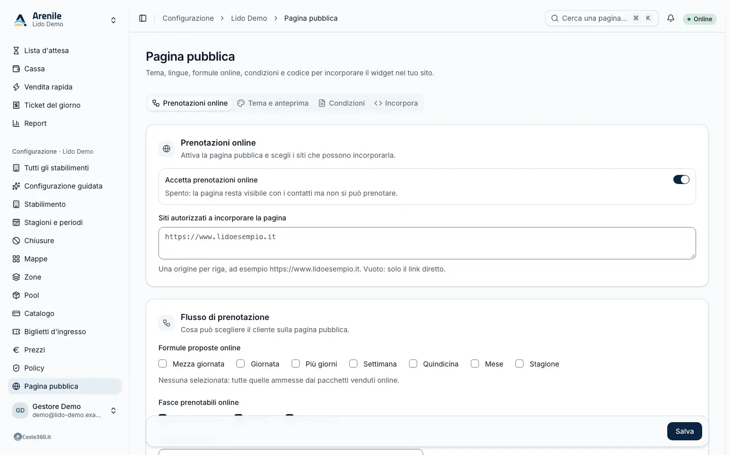Open Biglietti d'ingresso in sidebar

[65, 332]
